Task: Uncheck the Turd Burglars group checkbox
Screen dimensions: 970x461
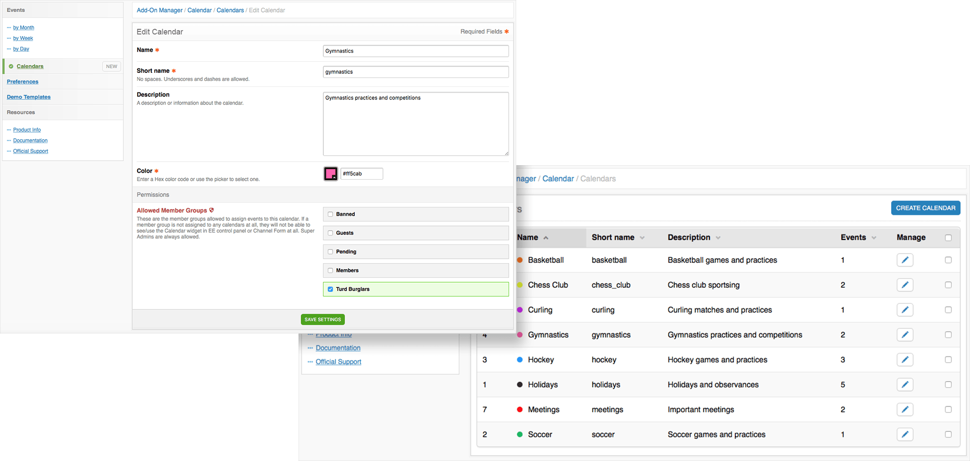Action: point(330,289)
